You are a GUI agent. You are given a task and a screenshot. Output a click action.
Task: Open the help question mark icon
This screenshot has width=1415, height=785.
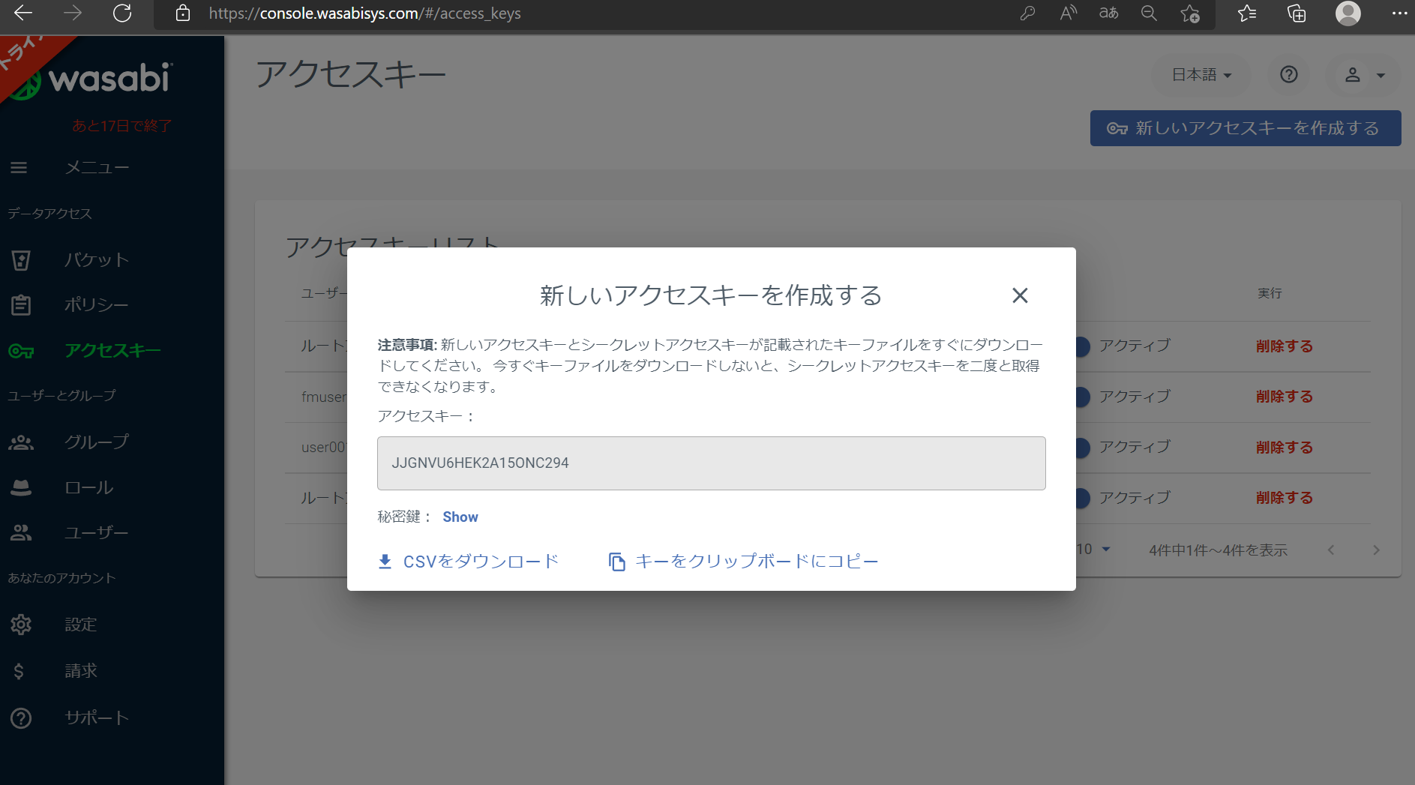point(1288,75)
